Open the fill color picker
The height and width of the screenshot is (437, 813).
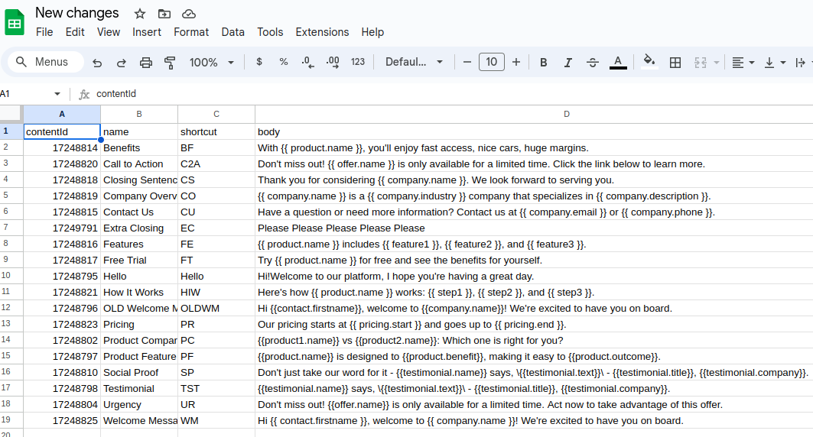coord(649,63)
